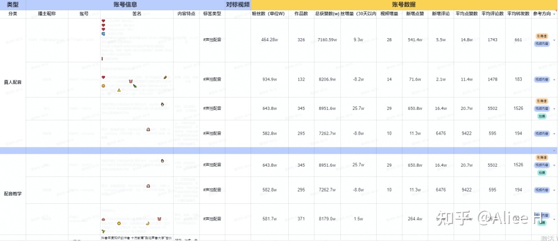Select the yellow 账号数据 header group

pos(403,4)
